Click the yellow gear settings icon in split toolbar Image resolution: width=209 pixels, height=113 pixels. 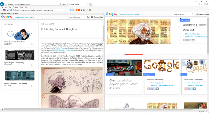[x=90, y=10]
